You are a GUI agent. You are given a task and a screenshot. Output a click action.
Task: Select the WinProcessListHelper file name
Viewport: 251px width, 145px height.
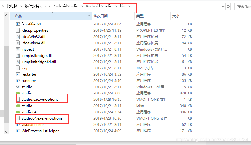40,131
